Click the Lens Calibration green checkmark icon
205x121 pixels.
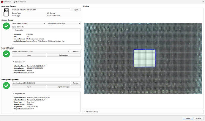6,54
